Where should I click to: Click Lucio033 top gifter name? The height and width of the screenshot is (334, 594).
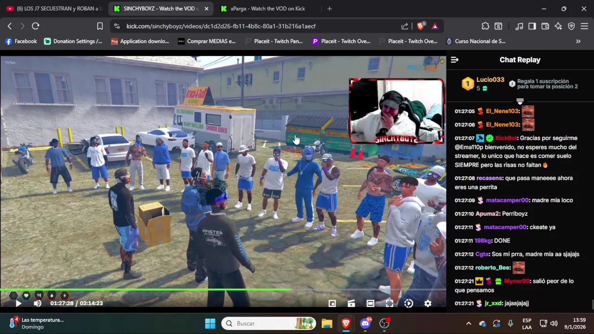pos(490,80)
